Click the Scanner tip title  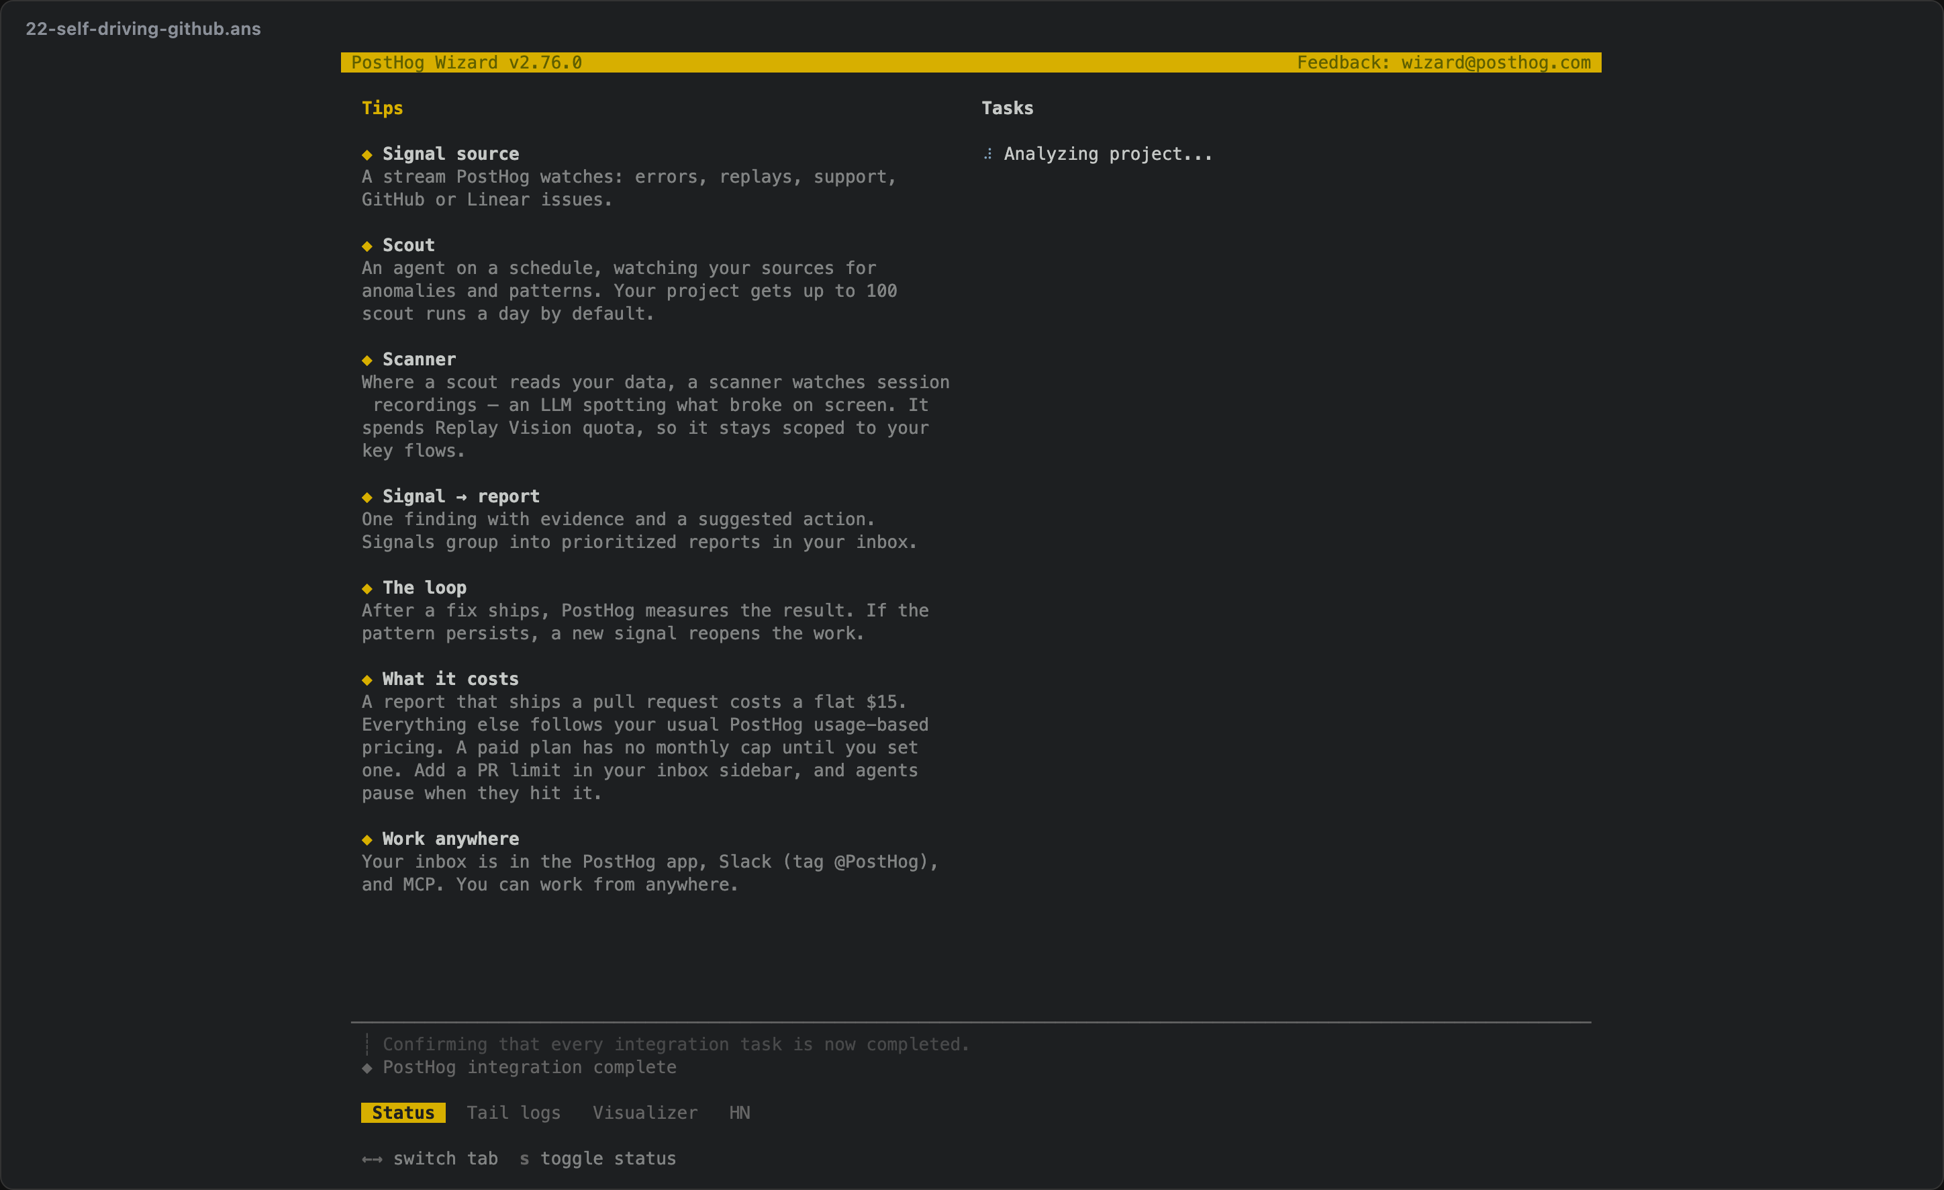(419, 360)
